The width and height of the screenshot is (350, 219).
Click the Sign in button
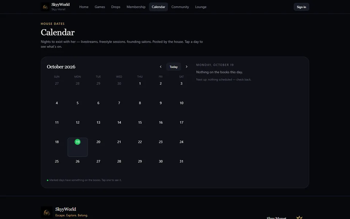tap(302, 7)
